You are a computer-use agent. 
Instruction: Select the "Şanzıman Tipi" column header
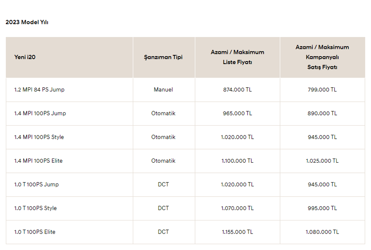point(163,57)
